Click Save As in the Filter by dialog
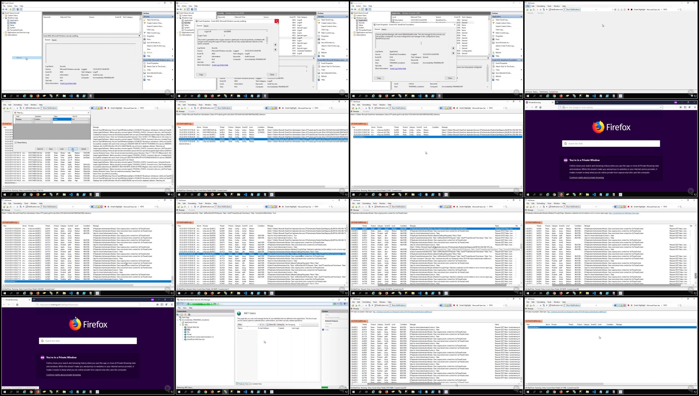 pos(40,149)
